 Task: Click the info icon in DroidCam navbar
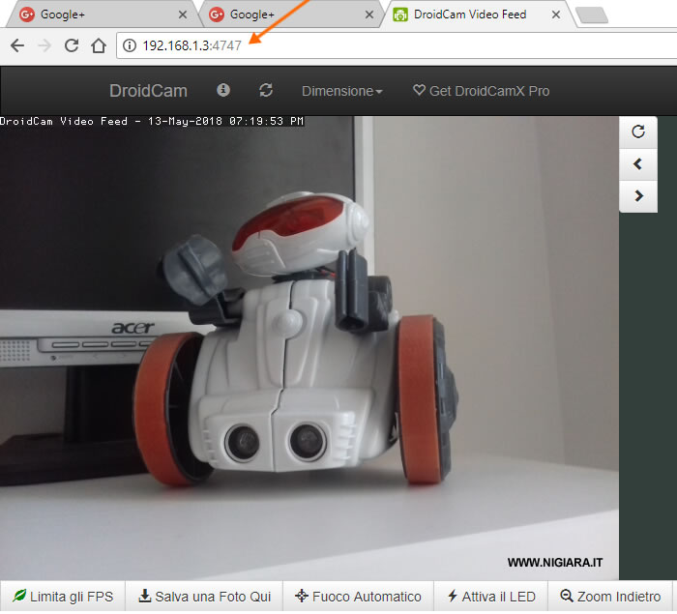(223, 90)
